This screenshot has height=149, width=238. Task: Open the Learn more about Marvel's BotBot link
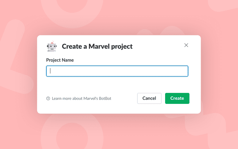(x=82, y=98)
